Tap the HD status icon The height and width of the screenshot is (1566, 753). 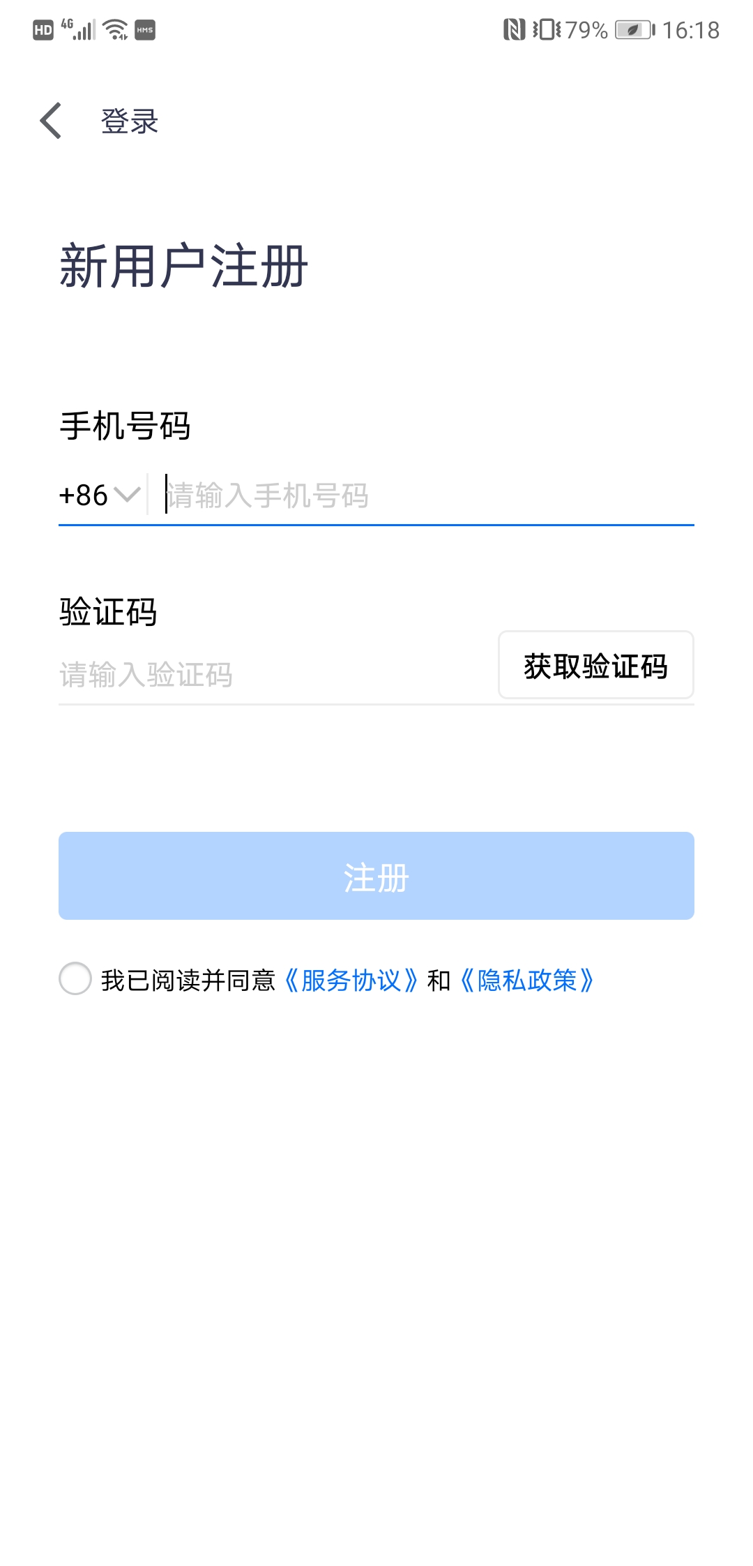coord(43,30)
